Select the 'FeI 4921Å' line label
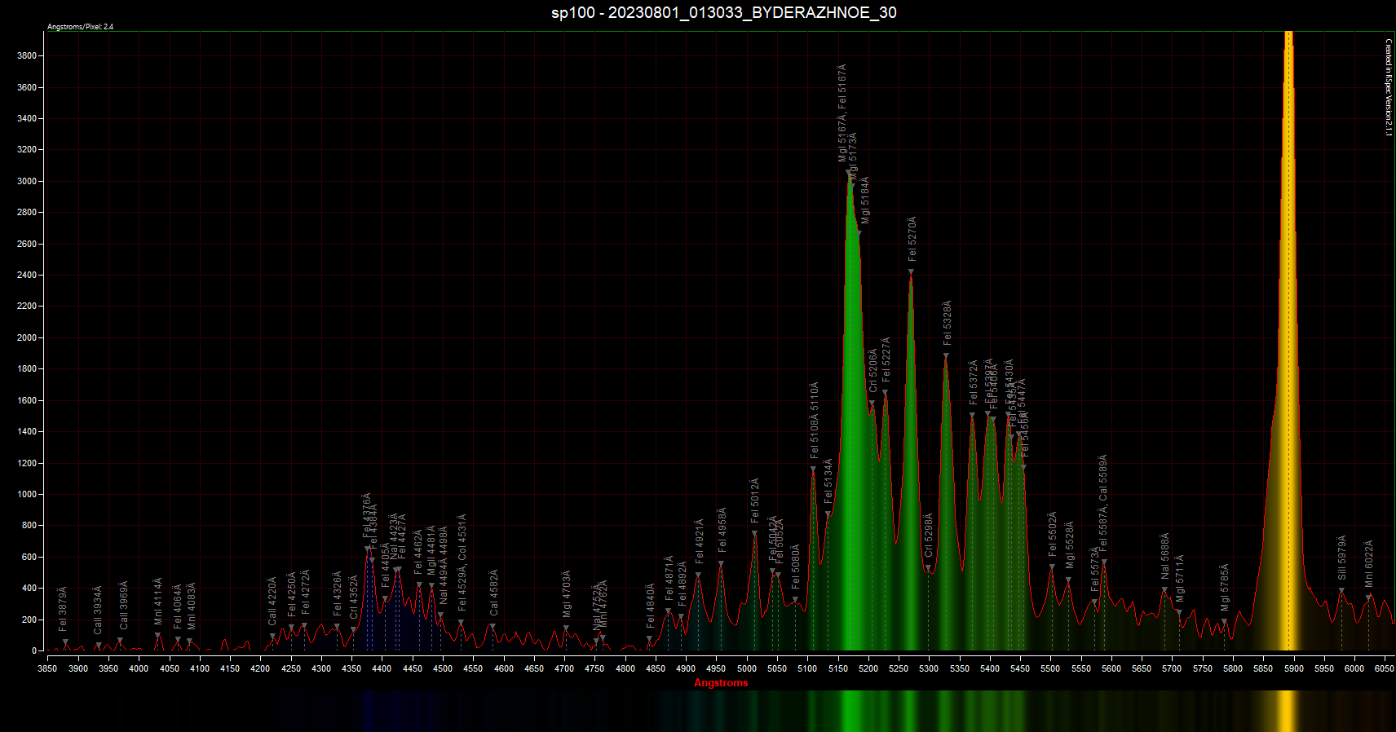Image resolution: width=1396 pixels, height=732 pixels. 700,541
